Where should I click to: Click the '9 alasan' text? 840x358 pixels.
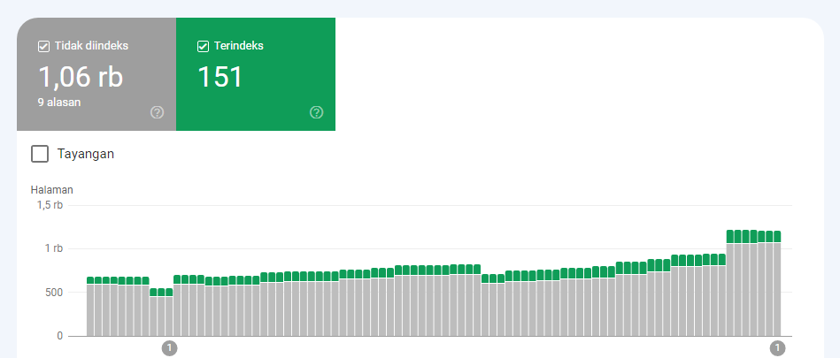59,103
